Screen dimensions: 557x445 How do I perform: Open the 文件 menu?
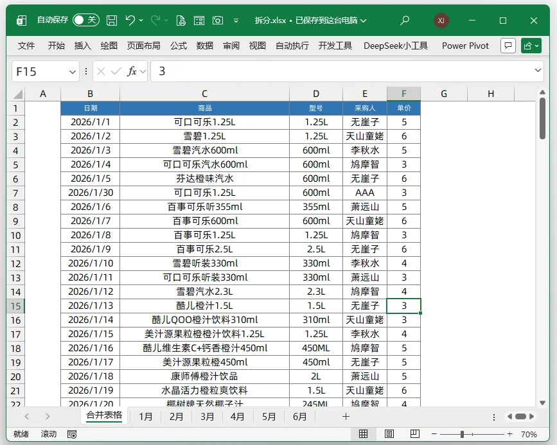pyautogui.click(x=26, y=46)
